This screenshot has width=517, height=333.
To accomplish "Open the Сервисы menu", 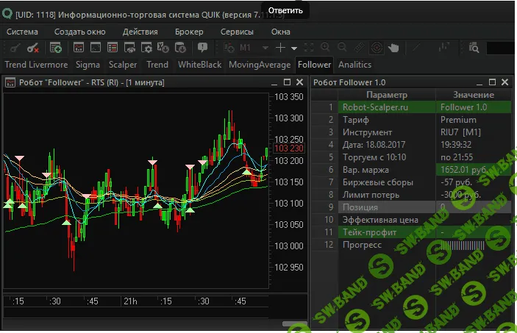I will (237, 32).
